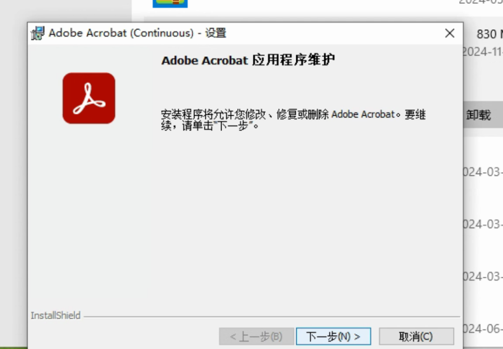
Task: Click the title 'Adobe Acrobat (Continuous) - 设置'
Action: (138, 33)
